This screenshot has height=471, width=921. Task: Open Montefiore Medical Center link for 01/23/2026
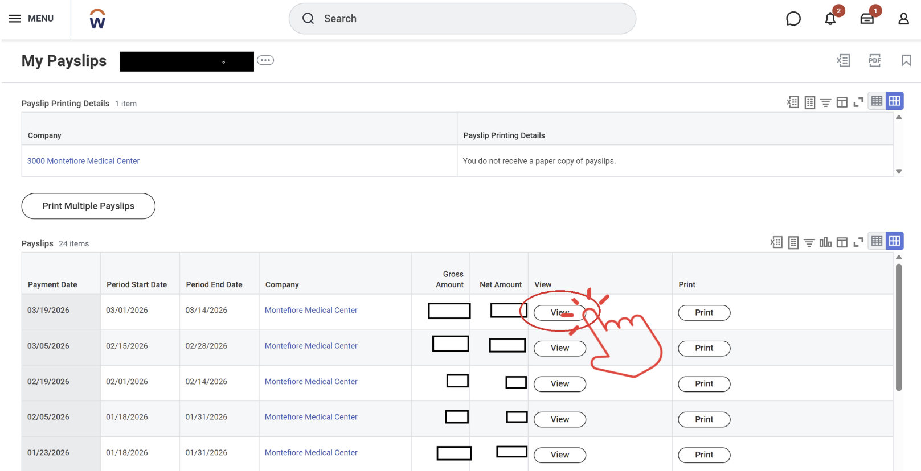311,453
